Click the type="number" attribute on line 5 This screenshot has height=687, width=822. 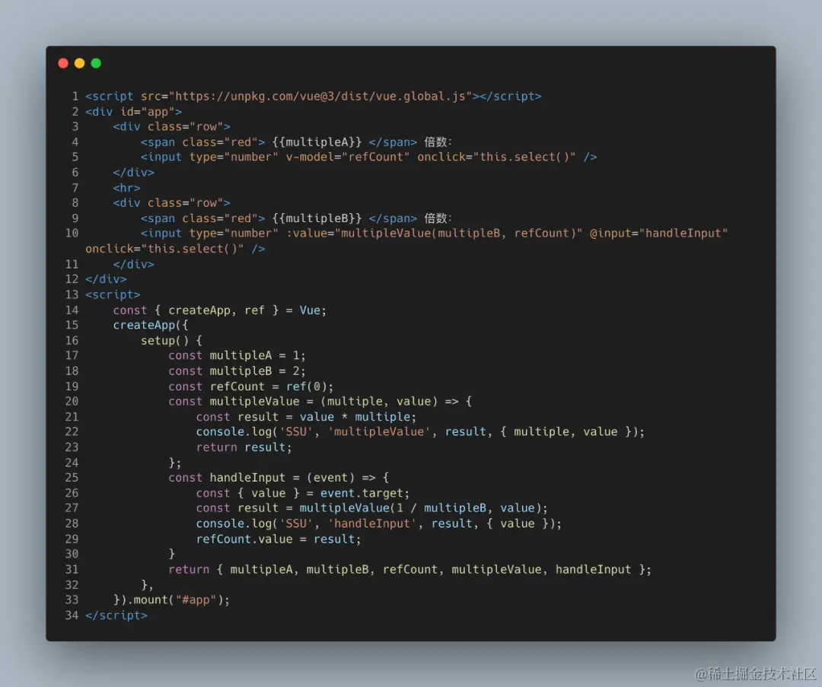point(234,157)
